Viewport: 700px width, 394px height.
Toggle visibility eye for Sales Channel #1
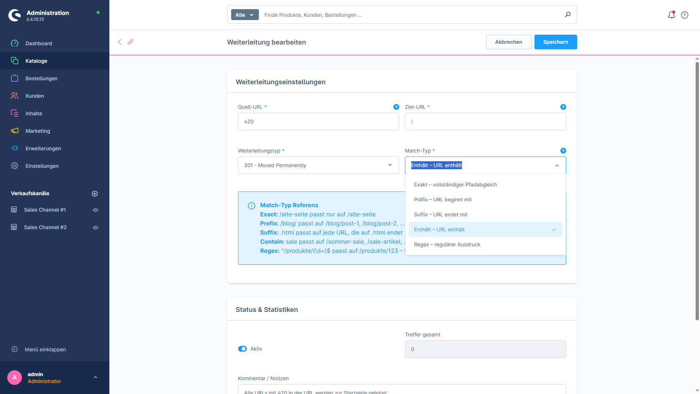[x=96, y=210]
